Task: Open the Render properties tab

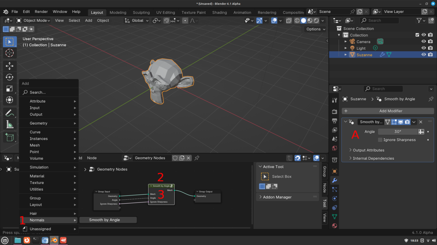Action: click(335, 112)
